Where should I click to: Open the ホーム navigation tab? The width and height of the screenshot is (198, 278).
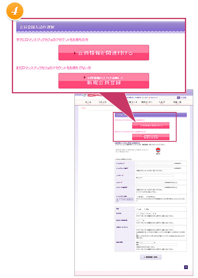pos(88,102)
